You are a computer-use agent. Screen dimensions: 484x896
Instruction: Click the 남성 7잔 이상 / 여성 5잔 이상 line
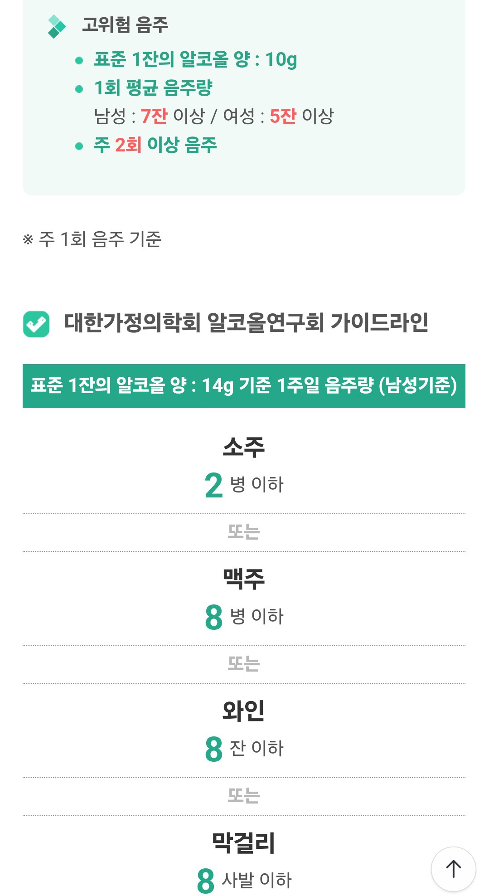coord(213,117)
